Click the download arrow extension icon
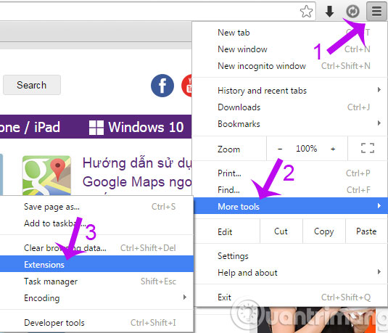Screen dimensions: 388x333 pos(329,12)
